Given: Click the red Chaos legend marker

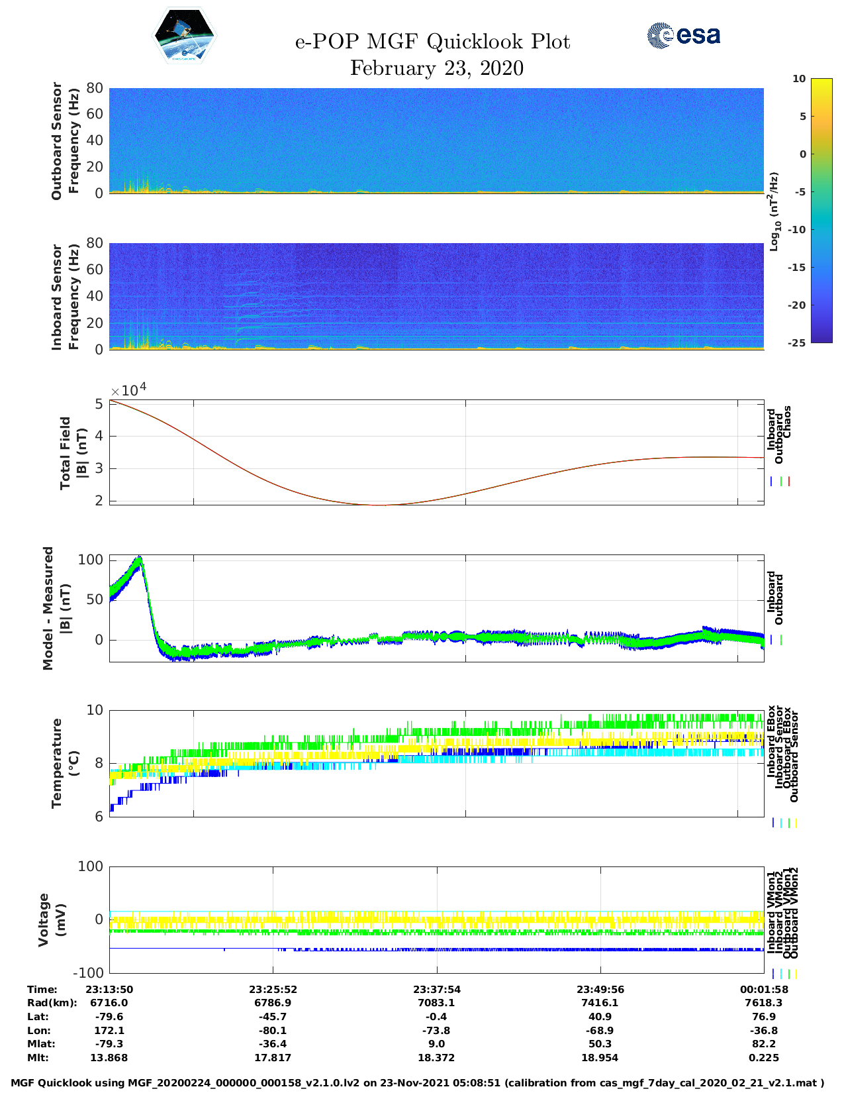Looking at the screenshot, I should tap(789, 482).
